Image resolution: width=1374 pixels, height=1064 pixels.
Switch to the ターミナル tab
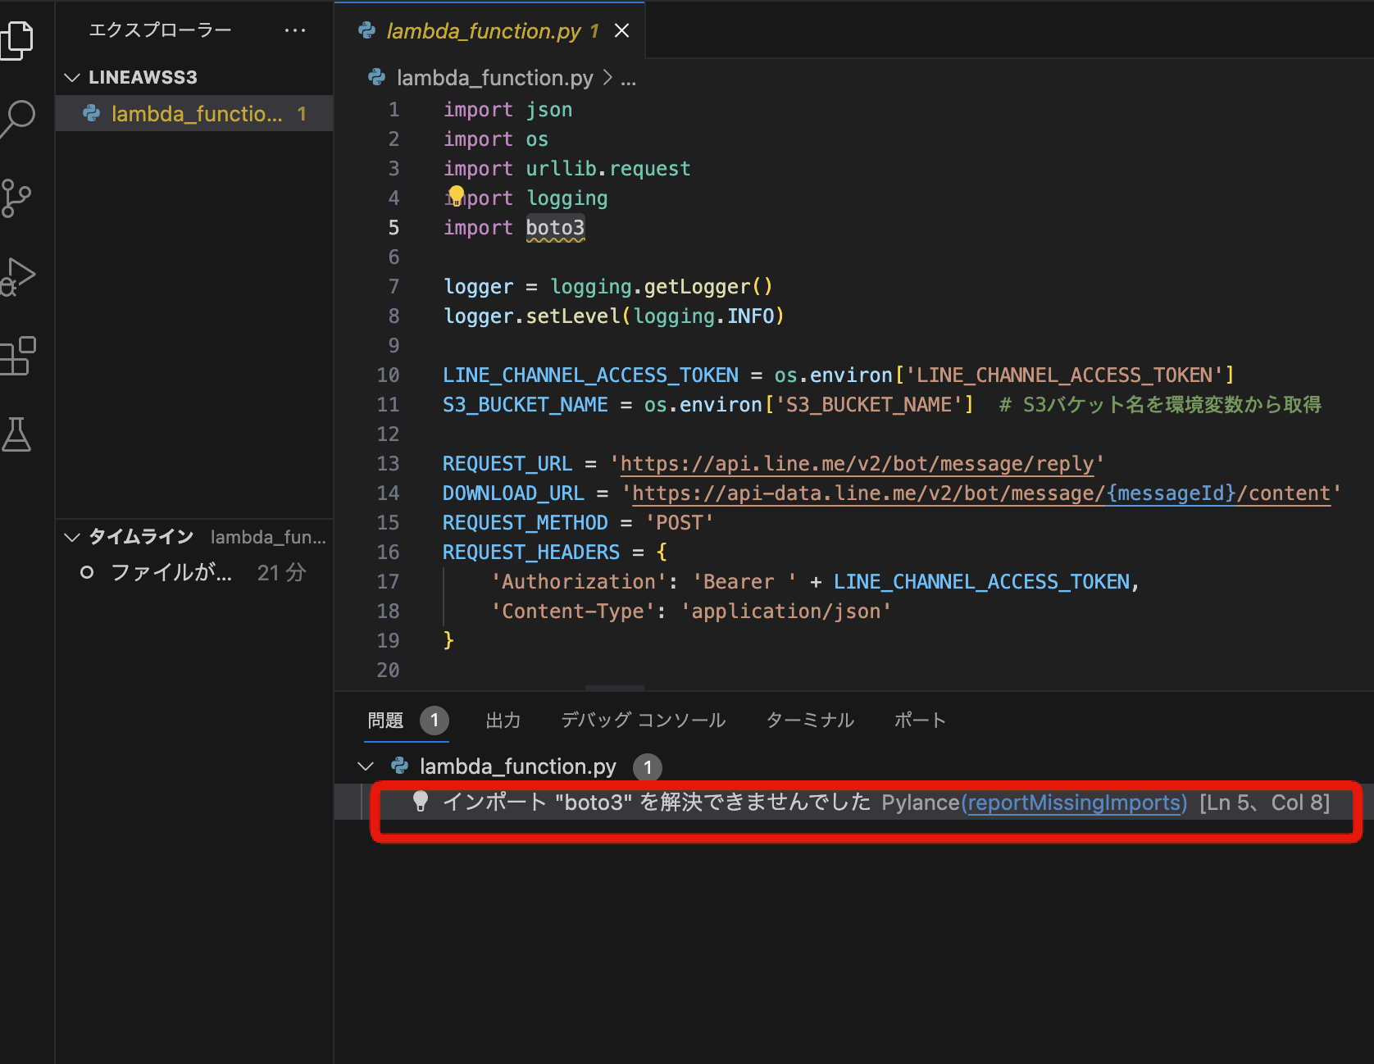tap(810, 721)
